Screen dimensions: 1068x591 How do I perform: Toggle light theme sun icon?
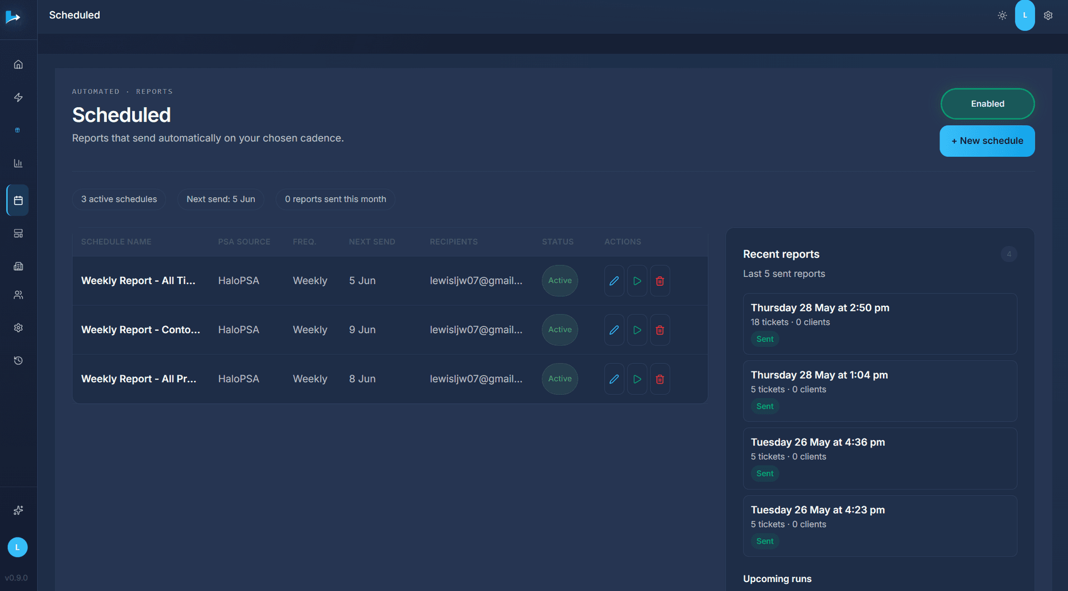tap(1002, 16)
